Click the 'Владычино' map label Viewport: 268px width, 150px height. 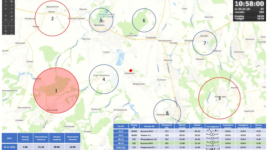pyautogui.click(x=139, y=84)
